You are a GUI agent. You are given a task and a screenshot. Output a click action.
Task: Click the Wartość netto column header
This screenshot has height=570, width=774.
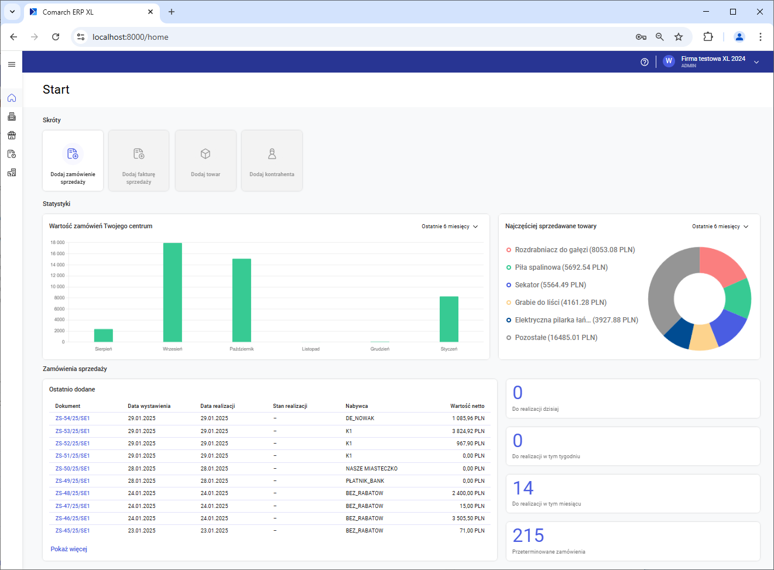coord(467,406)
